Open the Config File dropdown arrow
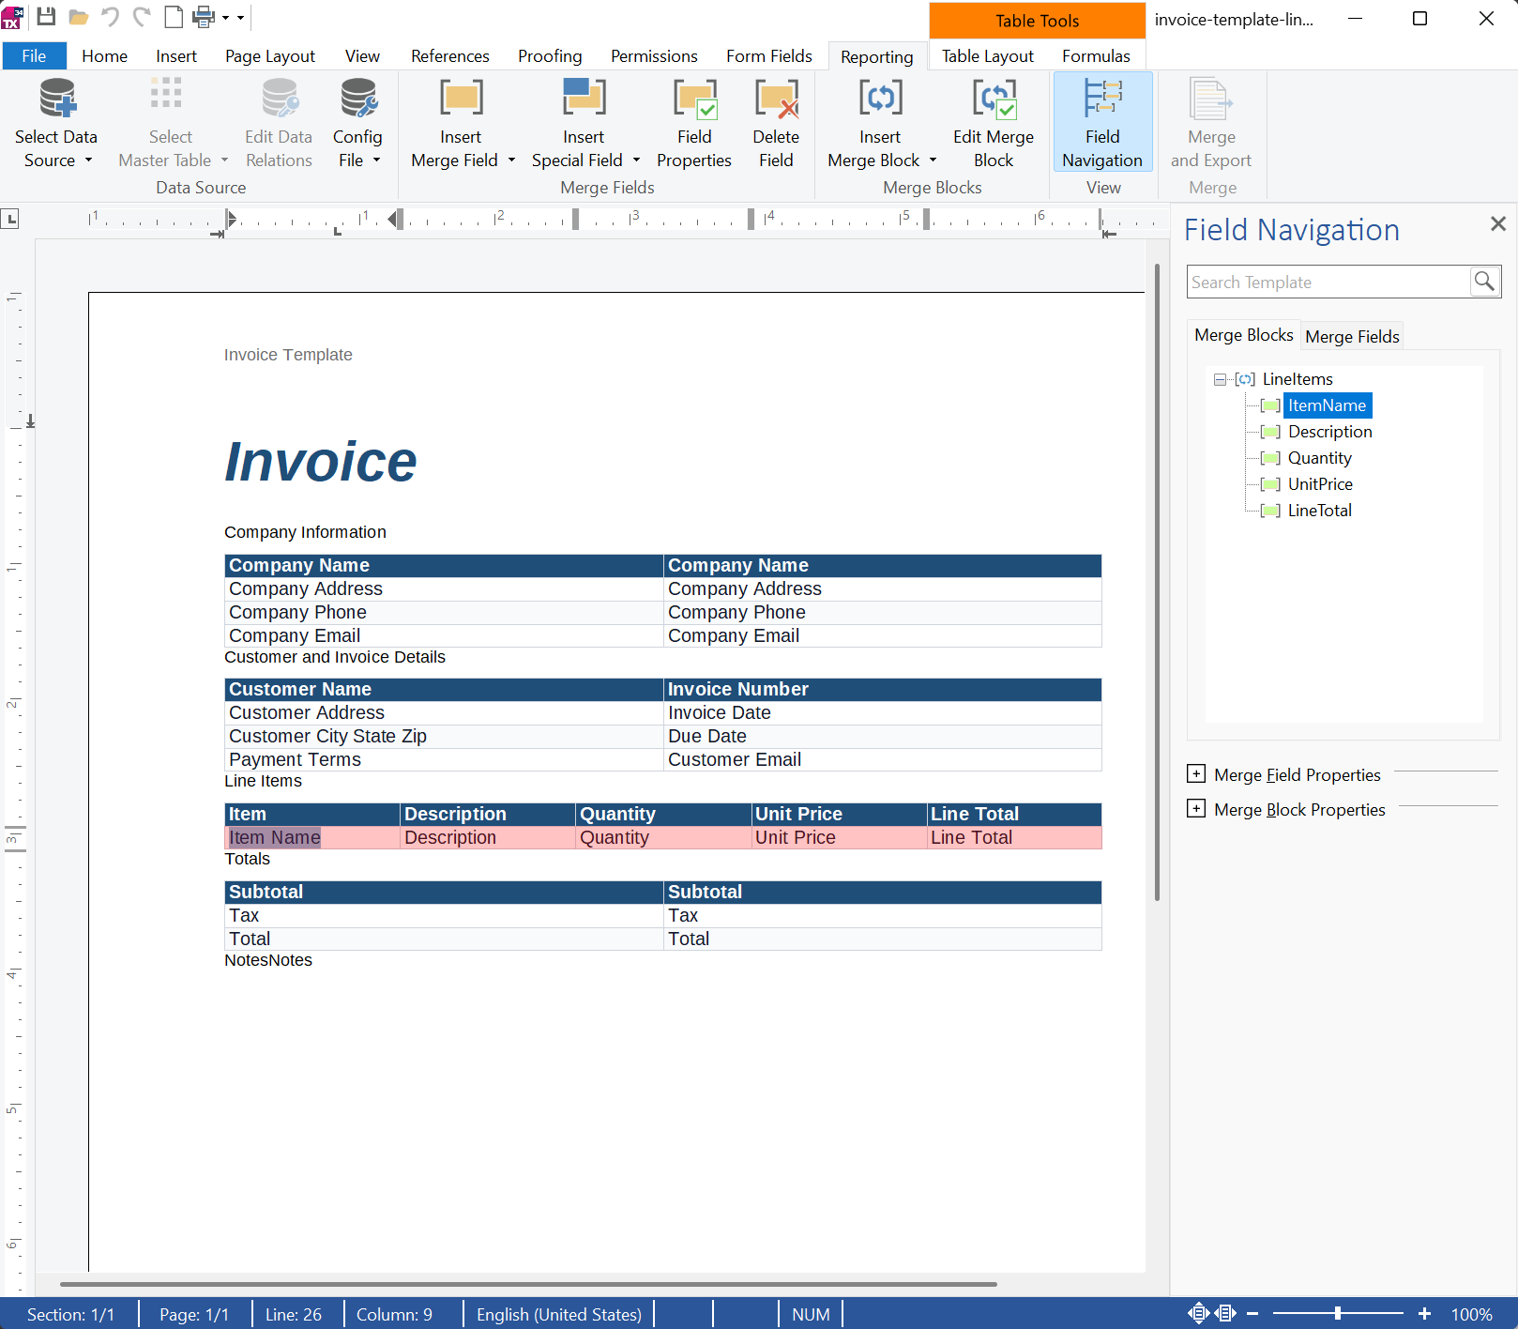Viewport: 1518px width, 1329px height. (376, 160)
